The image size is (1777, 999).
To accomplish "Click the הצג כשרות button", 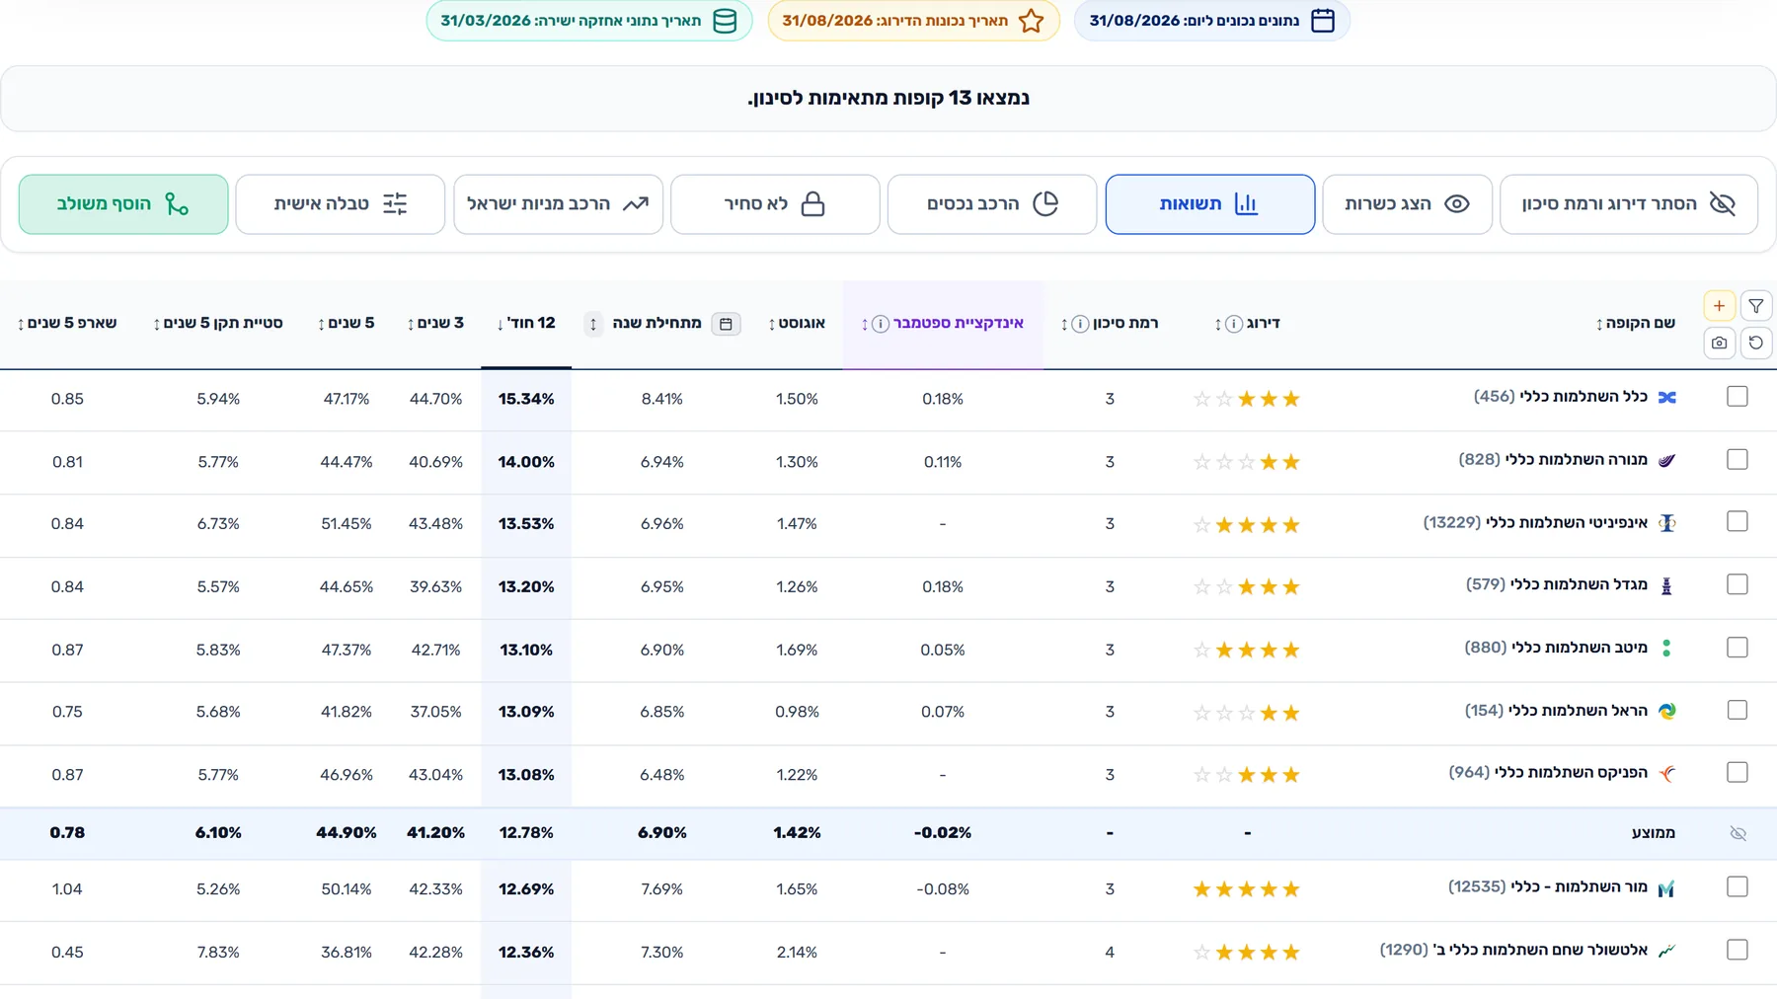I will coord(1407,204).
